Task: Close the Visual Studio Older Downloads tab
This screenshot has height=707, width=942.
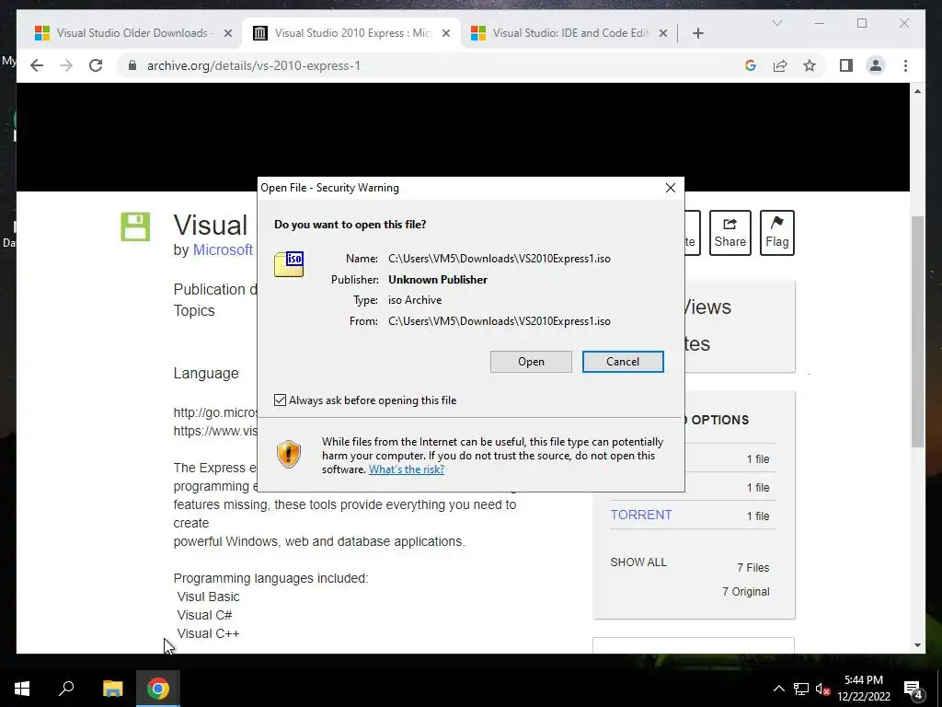Action: pos(228,33)
